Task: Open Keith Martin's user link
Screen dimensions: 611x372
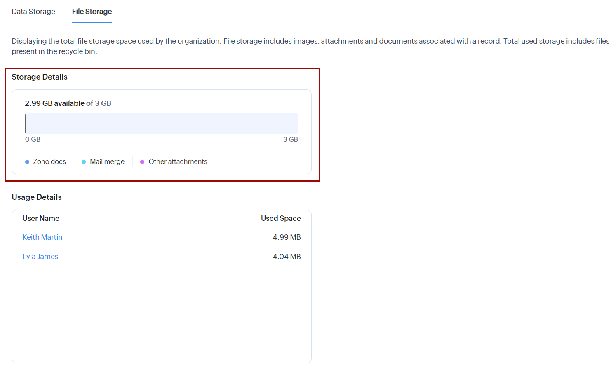Action: click(x=42, y=237)
